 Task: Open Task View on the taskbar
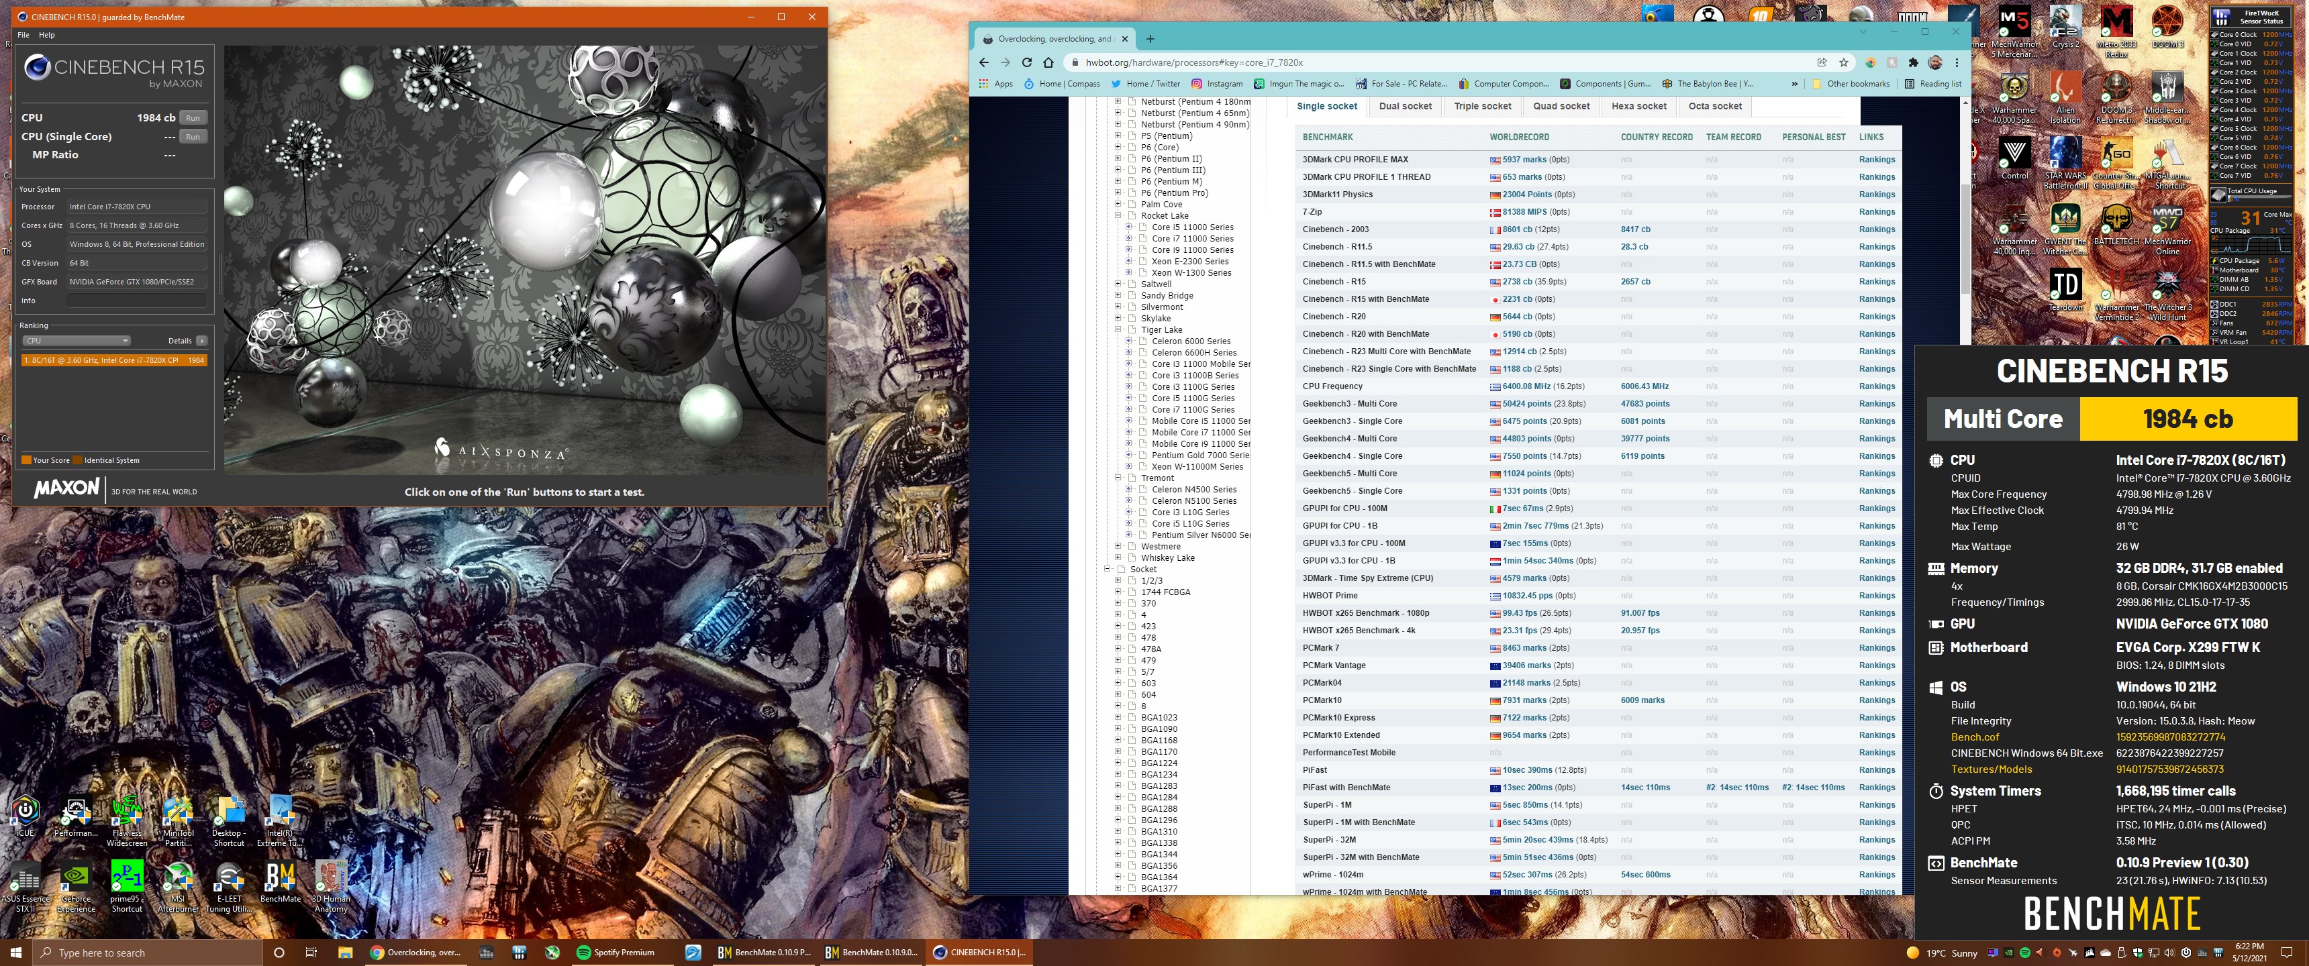tap(311, 952)
